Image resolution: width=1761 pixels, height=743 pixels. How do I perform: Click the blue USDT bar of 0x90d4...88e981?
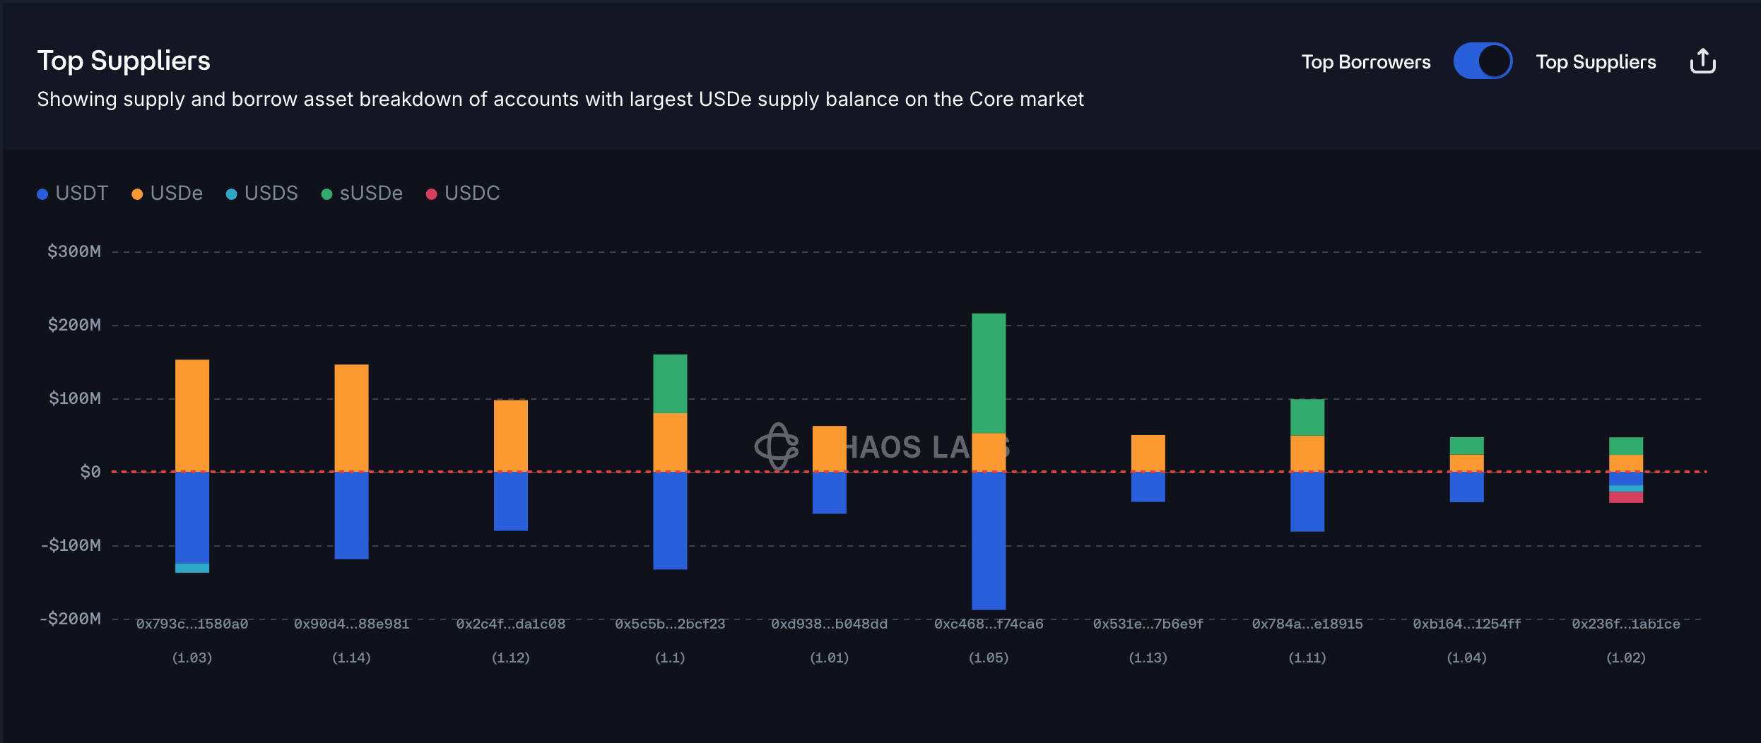pos(351,516)
